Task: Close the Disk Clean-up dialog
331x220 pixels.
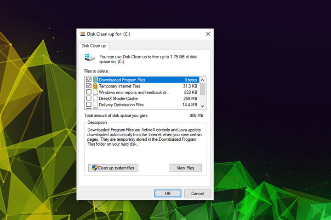Action: click(x=208, y=34)
